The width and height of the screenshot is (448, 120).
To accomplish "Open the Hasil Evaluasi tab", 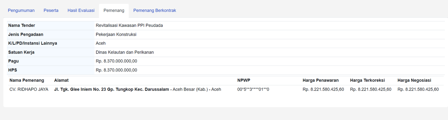I will (81, 10).
